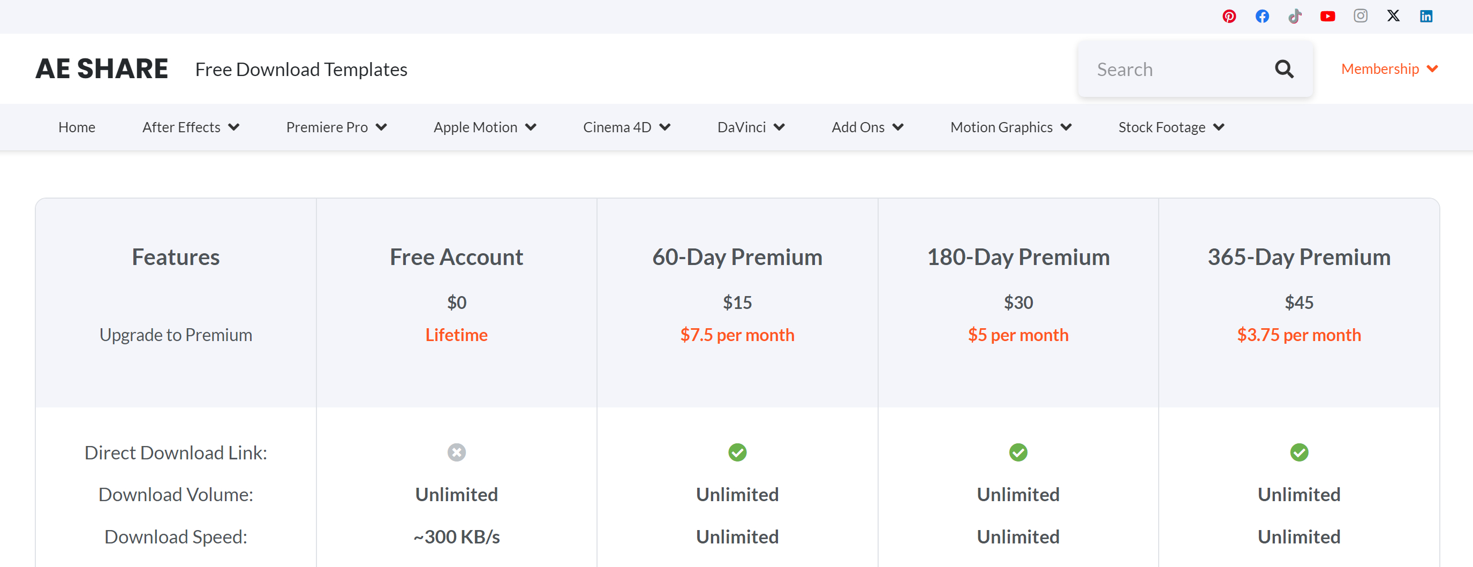Screen dimensions: 1473x567
Task: Click 60-Day Premium's Download Speed Unlimited value
Action: click(x=737, y=536)
